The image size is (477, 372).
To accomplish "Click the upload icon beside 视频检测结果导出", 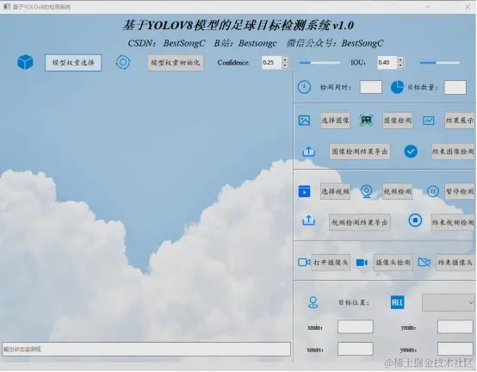I will tap(308, 220).
